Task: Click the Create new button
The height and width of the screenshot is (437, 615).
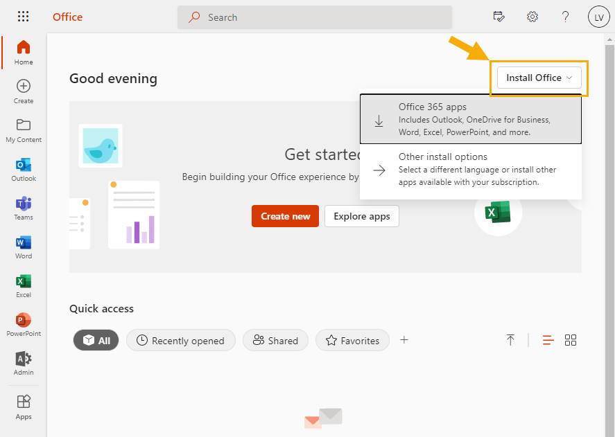Action: click(285, 216)
